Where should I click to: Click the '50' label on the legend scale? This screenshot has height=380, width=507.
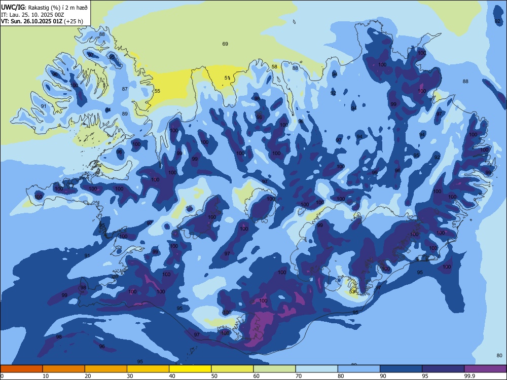(214, 376)
